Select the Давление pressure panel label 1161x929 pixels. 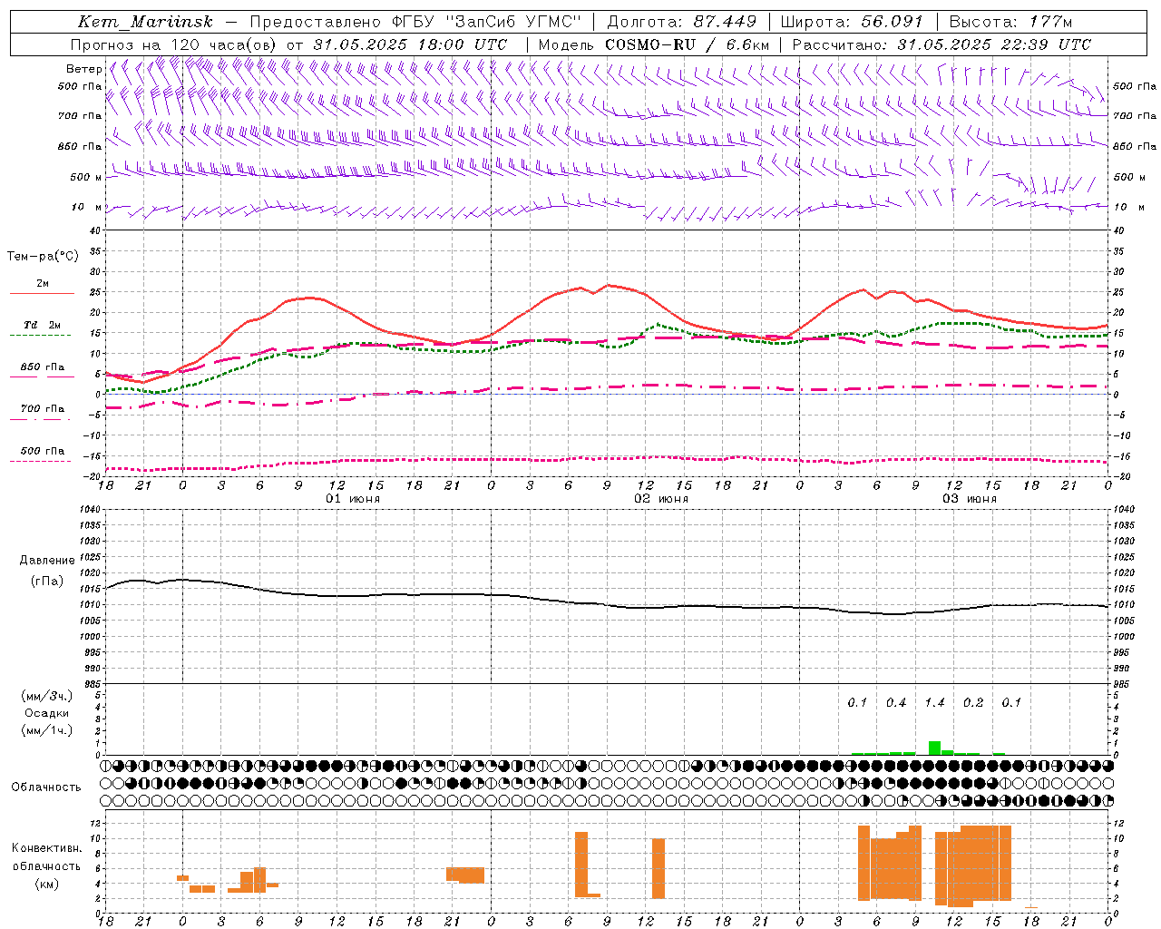pyautogui.click(x=47, y=561)
